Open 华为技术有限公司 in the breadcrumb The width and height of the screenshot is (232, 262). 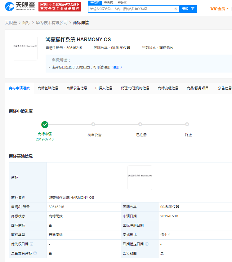click(x=51, y=23)
